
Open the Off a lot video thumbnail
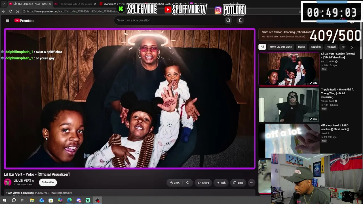tap(289, 141)
